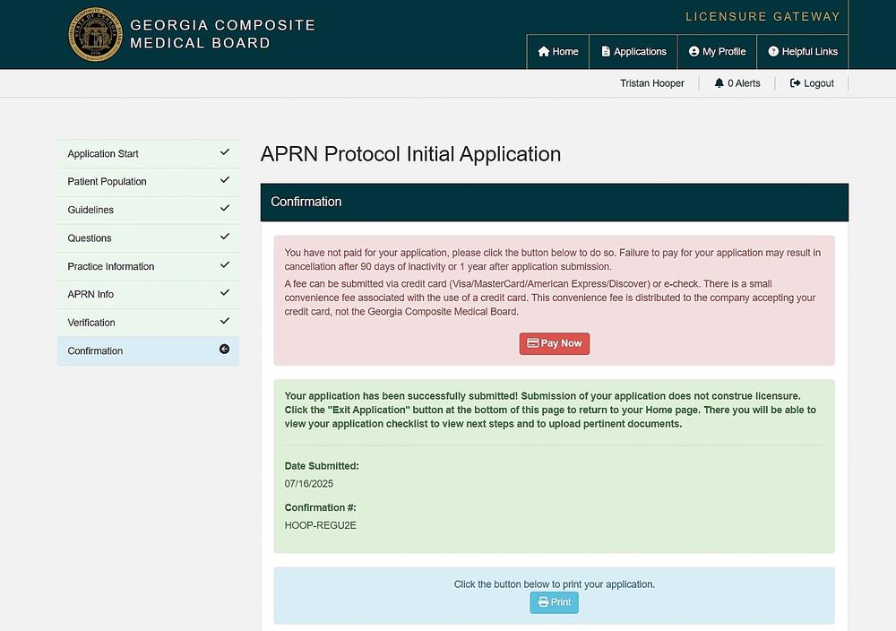Image resolution: width=896 pixels, height=631 pixels.
Task: Click the Georgia state seal logo
Action: (x=95, y=35)
